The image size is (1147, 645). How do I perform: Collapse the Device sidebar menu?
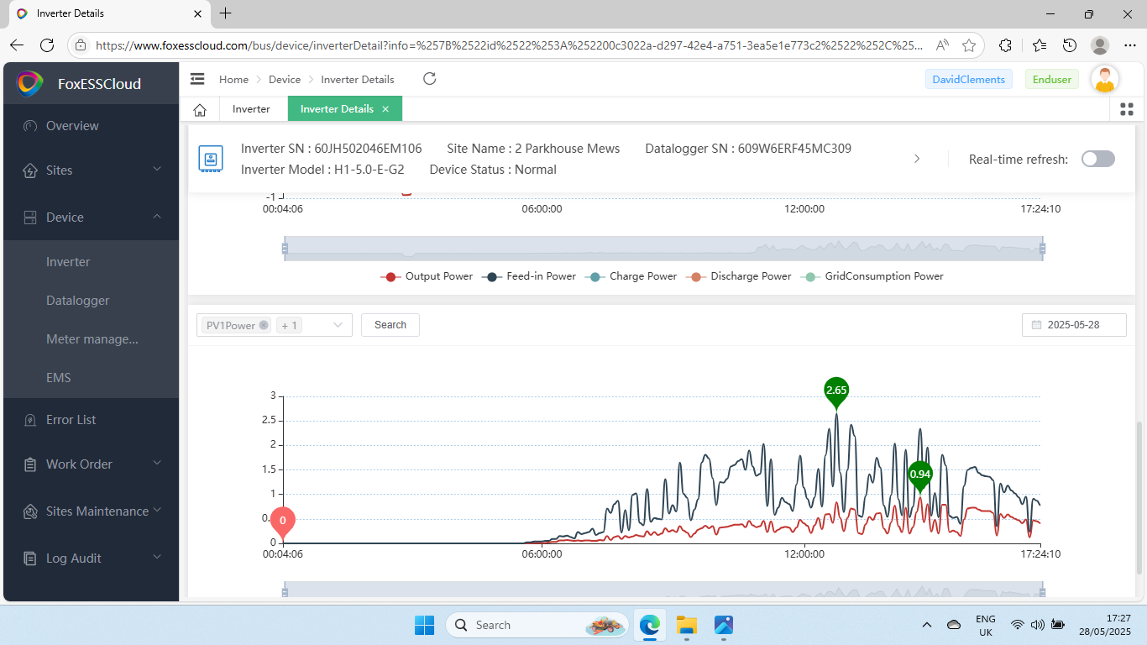(x=157, y=217)
